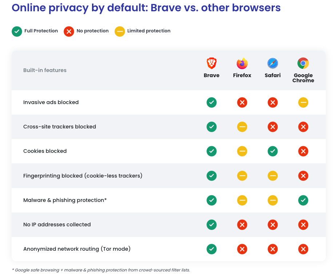This screenshot has width=336, height=278.
Task: Click Safari's green check for Cookies blocked
Action: click(273, 151)
